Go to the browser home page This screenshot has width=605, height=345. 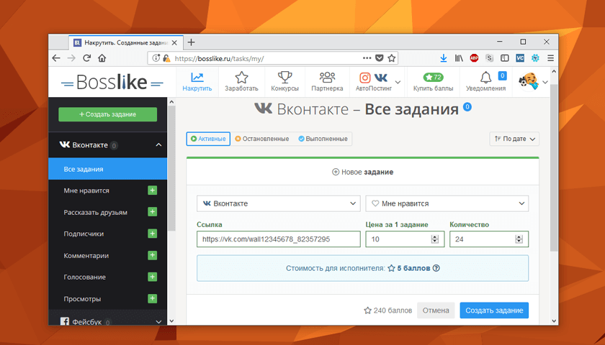coord(102,58)
